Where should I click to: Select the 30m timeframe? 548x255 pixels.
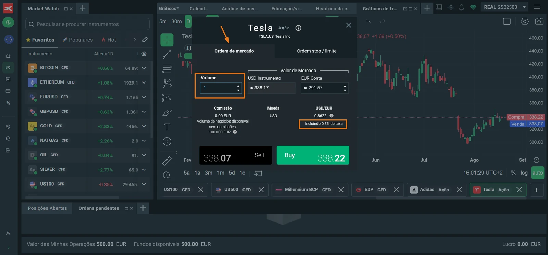176,21
